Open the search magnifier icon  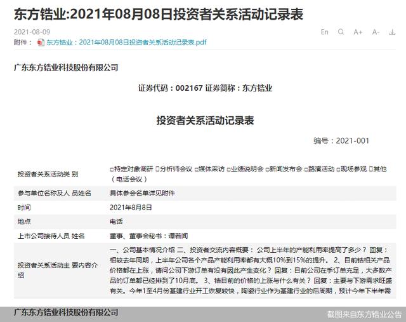click(341, 32)
